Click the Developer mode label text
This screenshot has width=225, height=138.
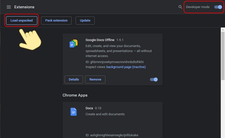pos(198,7)
